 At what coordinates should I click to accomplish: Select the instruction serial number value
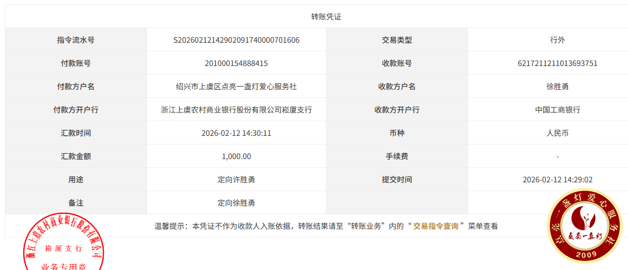[236, 40]
